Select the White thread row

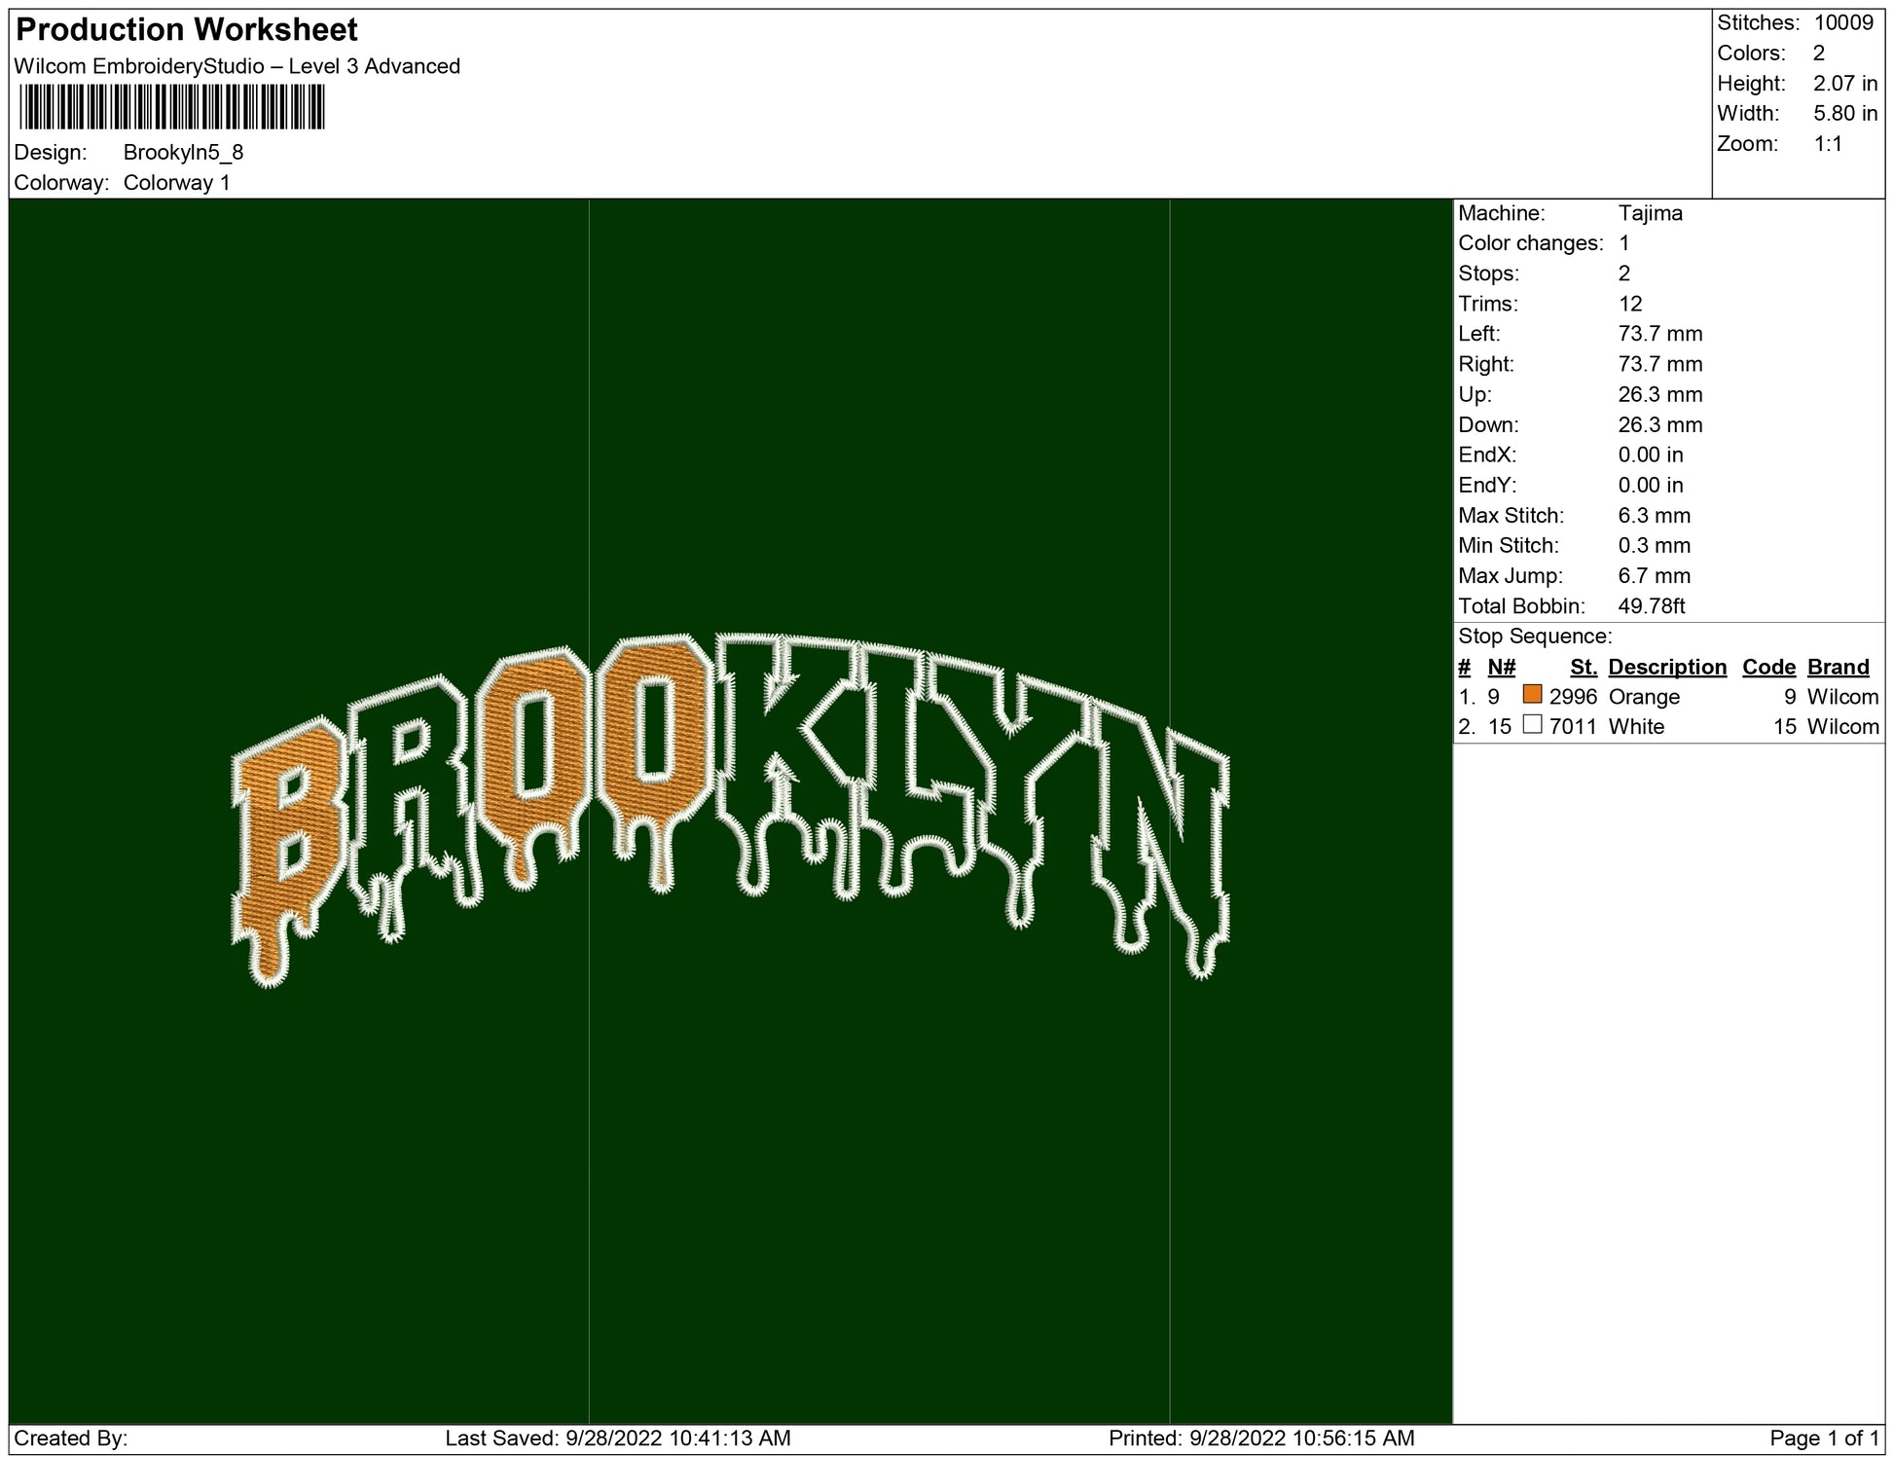point(1635,727)
